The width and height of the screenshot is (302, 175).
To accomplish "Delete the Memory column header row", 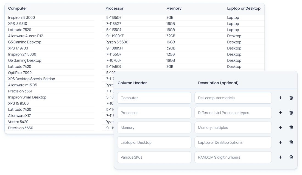I will (291, 127).
